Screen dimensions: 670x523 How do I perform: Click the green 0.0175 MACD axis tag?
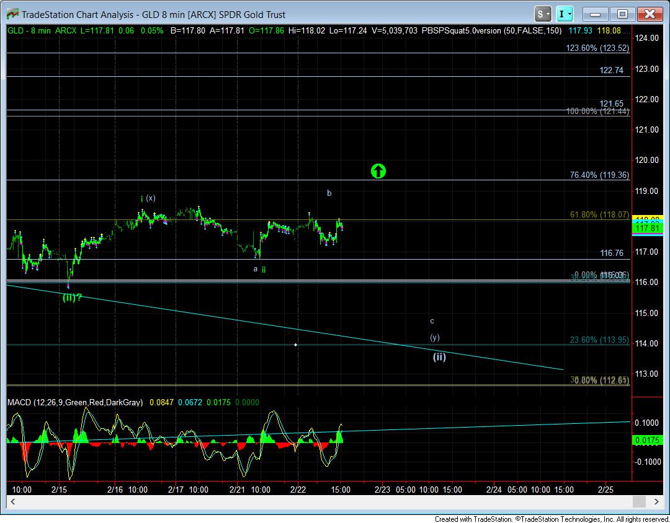[647, 441]
